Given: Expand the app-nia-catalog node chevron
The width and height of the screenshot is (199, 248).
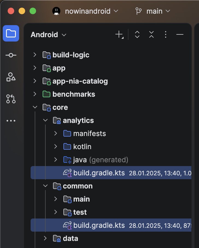Looking at the screenshot, I should (35, 81).
